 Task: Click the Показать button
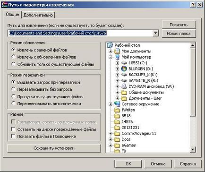[x=179, y=25]
